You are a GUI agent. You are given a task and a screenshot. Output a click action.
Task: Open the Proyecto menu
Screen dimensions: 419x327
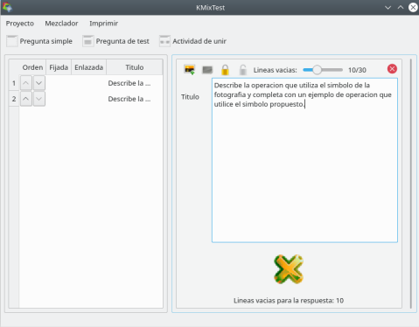coord(20,24)
